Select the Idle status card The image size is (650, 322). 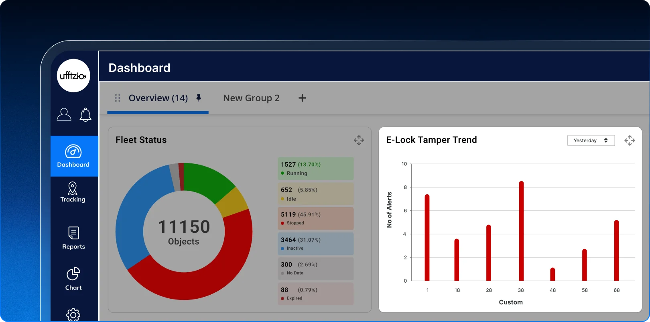(x=316, y=194)
